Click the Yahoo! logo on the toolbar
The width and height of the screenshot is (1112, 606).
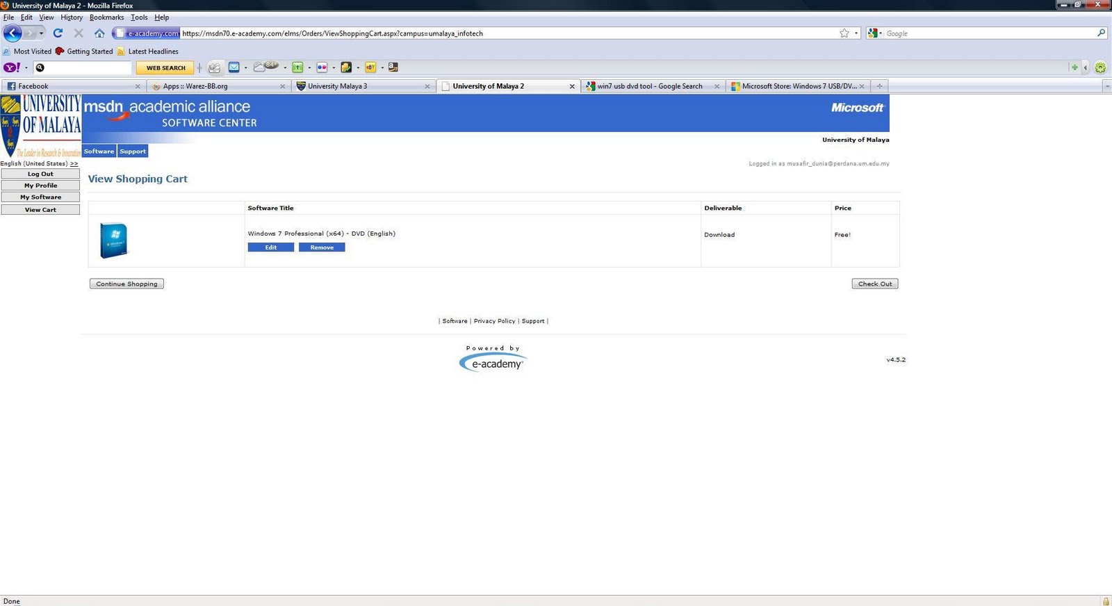click(x=12, y=67)
